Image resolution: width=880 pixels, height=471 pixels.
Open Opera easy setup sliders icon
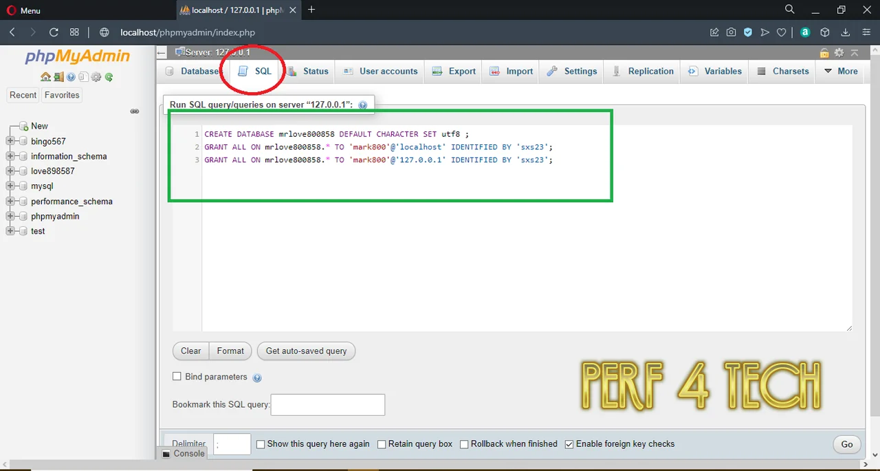pyautogui.click(x=866, y=32)
